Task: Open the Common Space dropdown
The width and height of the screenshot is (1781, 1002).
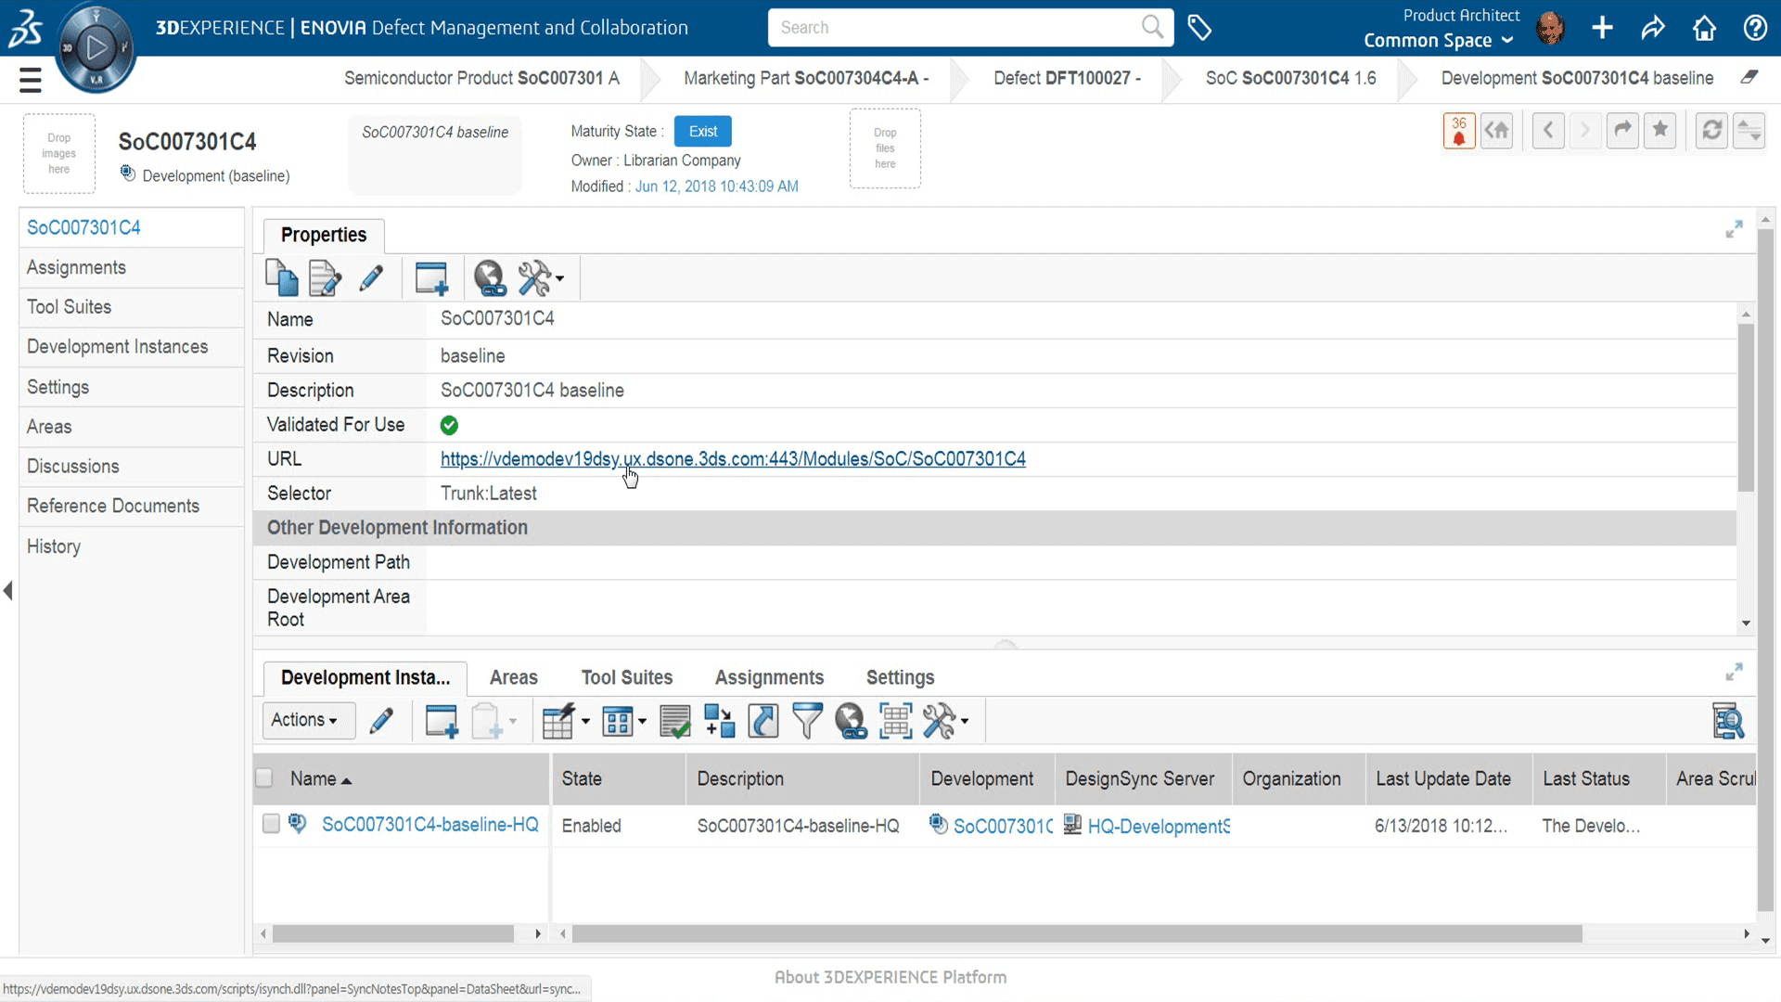Action: tap(1438, 40)
